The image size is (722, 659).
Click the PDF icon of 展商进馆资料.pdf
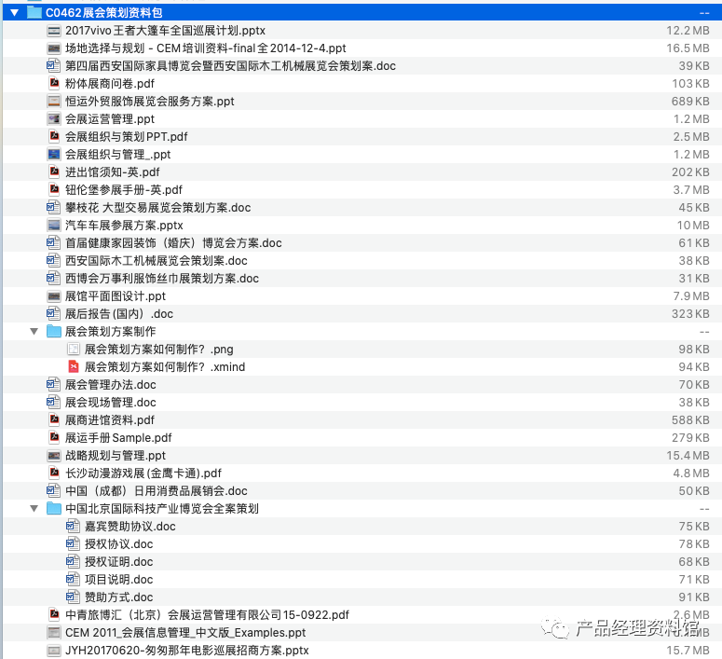tap(54, 419)
